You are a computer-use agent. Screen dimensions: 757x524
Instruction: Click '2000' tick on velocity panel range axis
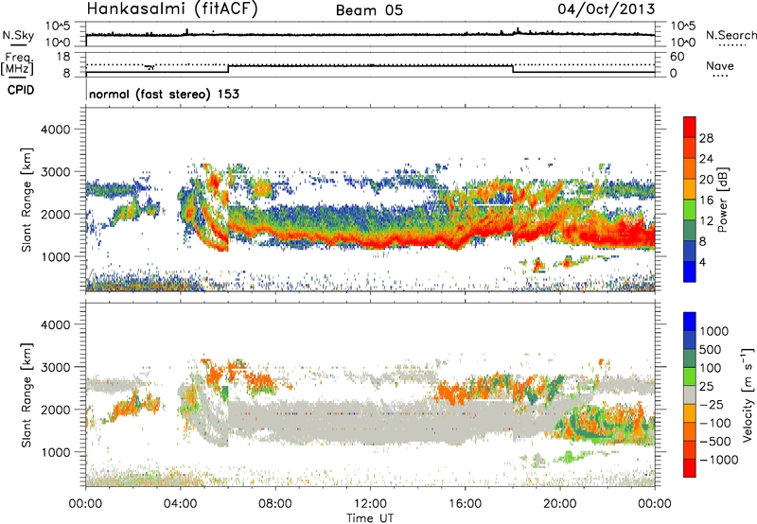point(55,410)
